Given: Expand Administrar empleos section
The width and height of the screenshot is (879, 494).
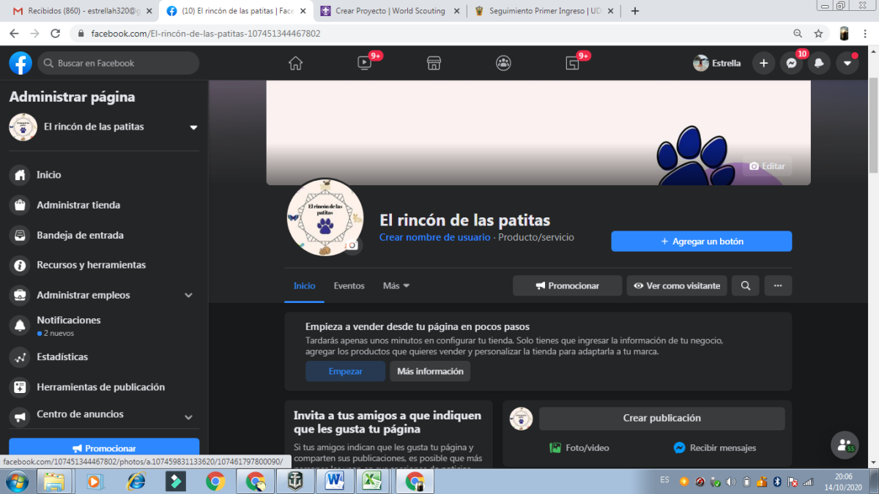Looking at the screenshot, I should pos(188,295).
